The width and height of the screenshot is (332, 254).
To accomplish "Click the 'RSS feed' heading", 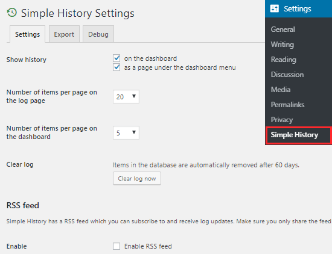I will tap(23, 205).
